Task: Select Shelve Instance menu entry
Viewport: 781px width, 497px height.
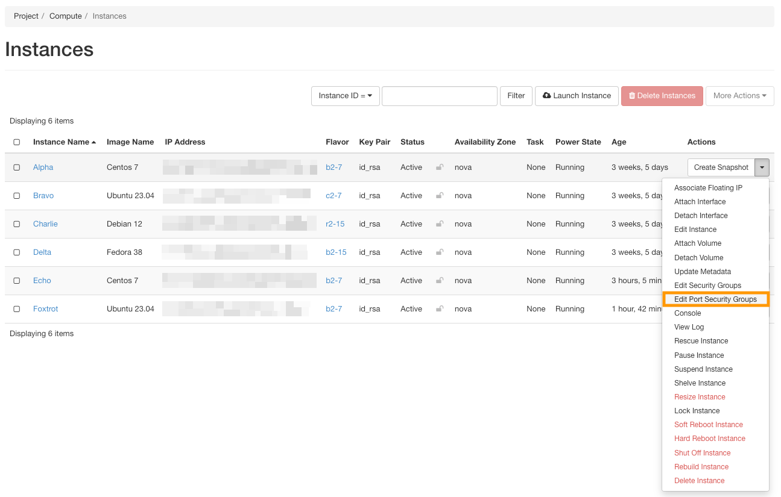Action: coord(700,383)
